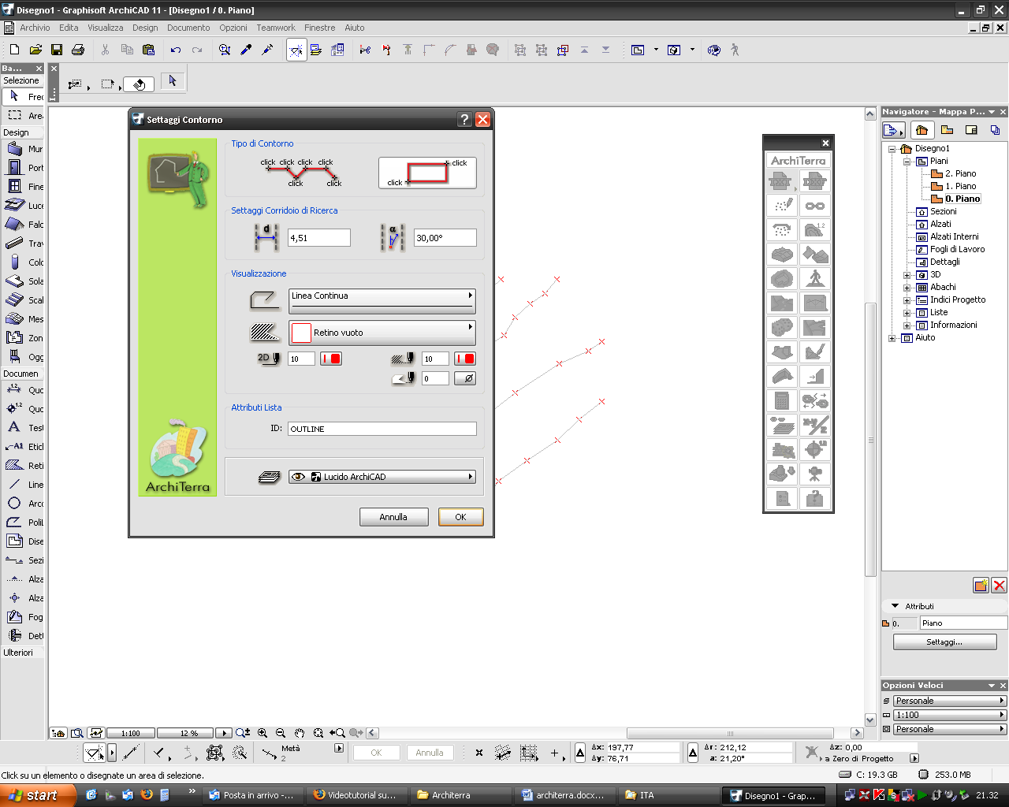Expand the Aiuto tree node

coord(892,338)
